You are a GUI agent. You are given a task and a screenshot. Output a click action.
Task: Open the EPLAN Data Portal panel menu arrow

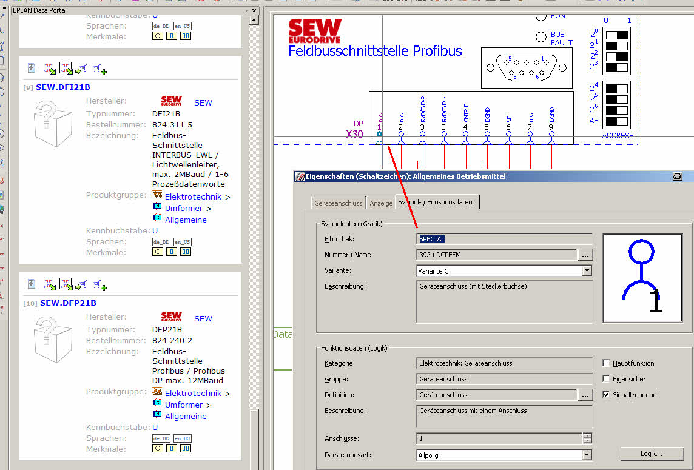(246, 10)
